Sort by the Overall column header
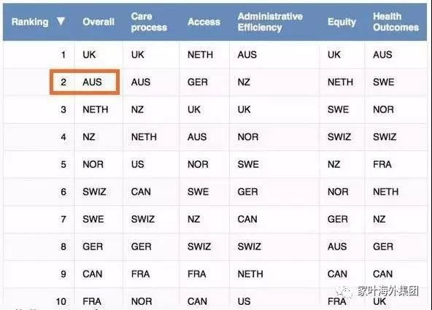432x310 pixels. tap(99, 22)
